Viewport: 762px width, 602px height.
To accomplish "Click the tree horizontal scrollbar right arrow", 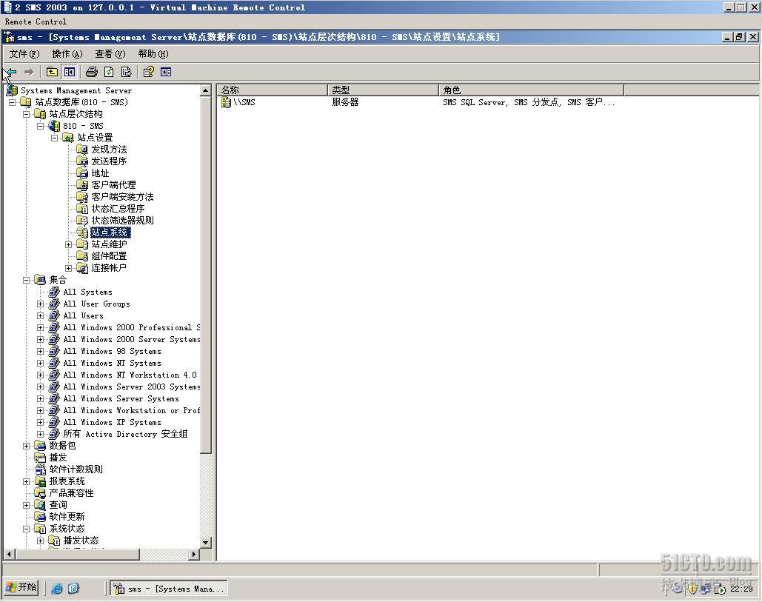I will (x=194, y=554).
